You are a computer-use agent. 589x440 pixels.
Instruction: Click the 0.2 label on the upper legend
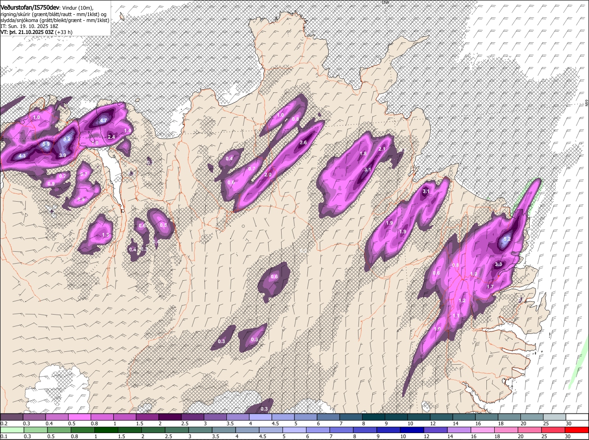pos(4,423)
